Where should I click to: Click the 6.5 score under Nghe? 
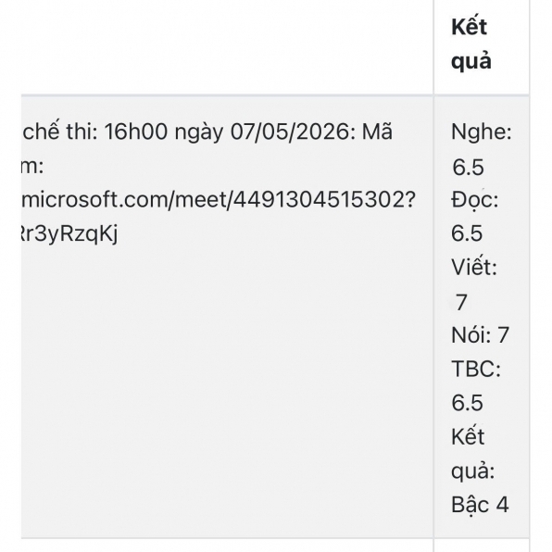pos(468,167)
